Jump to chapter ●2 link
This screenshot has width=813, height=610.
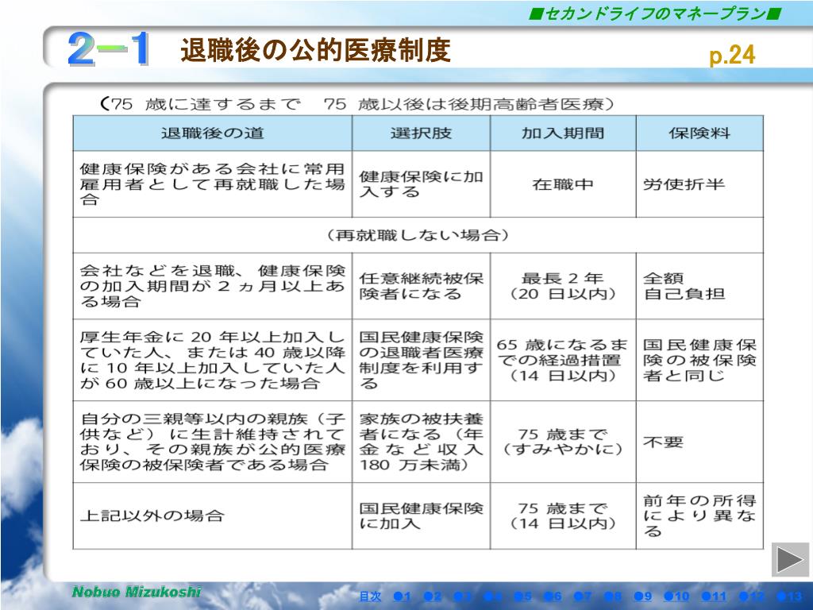(433, 596)
